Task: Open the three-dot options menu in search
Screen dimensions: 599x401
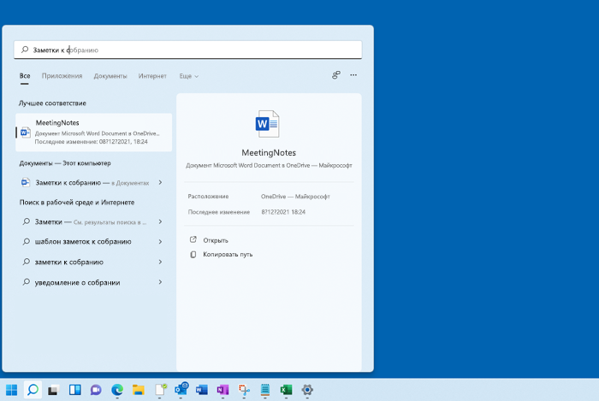Action: (x=353, y=75)
